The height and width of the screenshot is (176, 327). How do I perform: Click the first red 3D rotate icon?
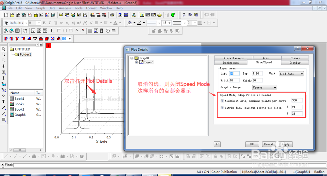click(6, 39)
